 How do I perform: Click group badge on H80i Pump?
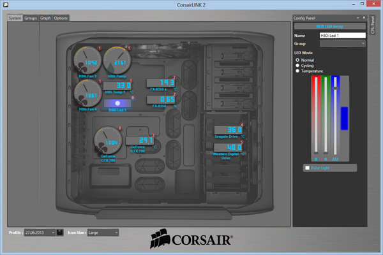(x=129, y=48)
